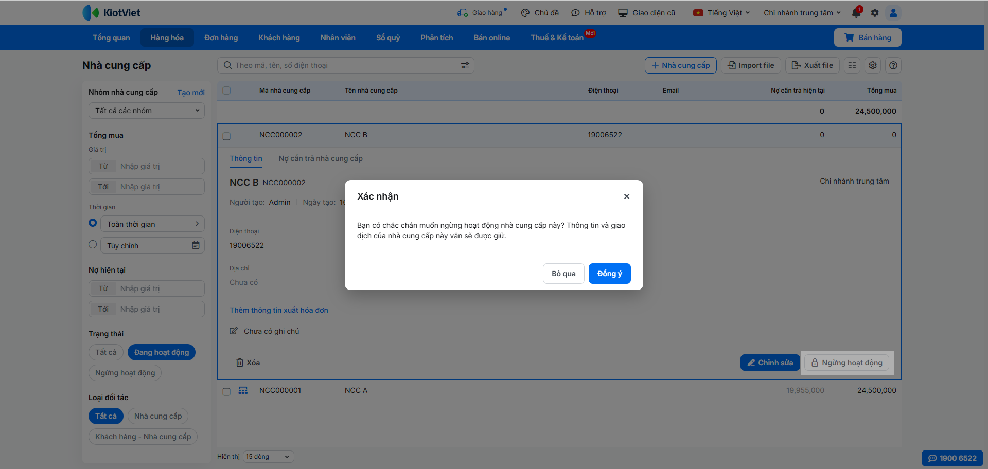Click the supplier search input field
The image size is (988, 469).
(x=346, y=65)
